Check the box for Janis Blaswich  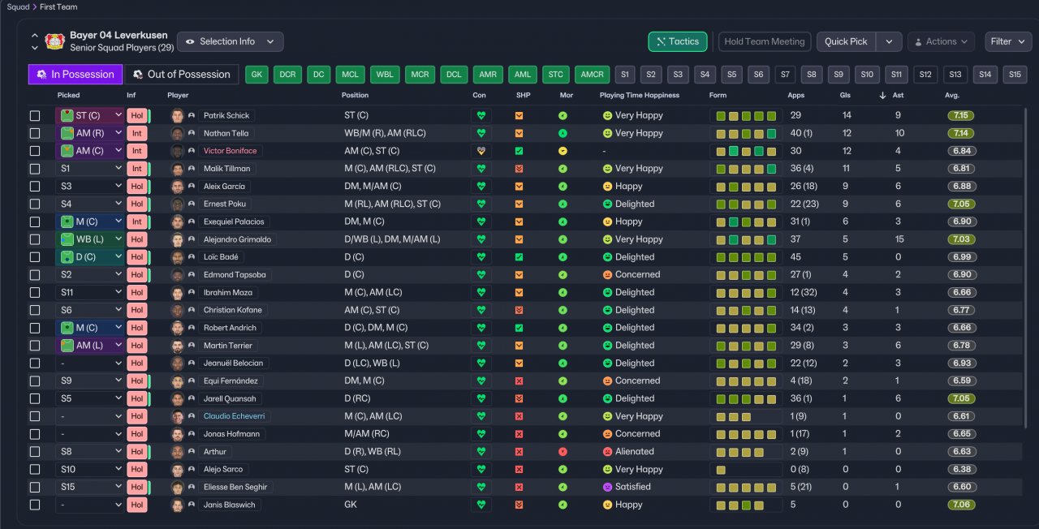point(35,505)
